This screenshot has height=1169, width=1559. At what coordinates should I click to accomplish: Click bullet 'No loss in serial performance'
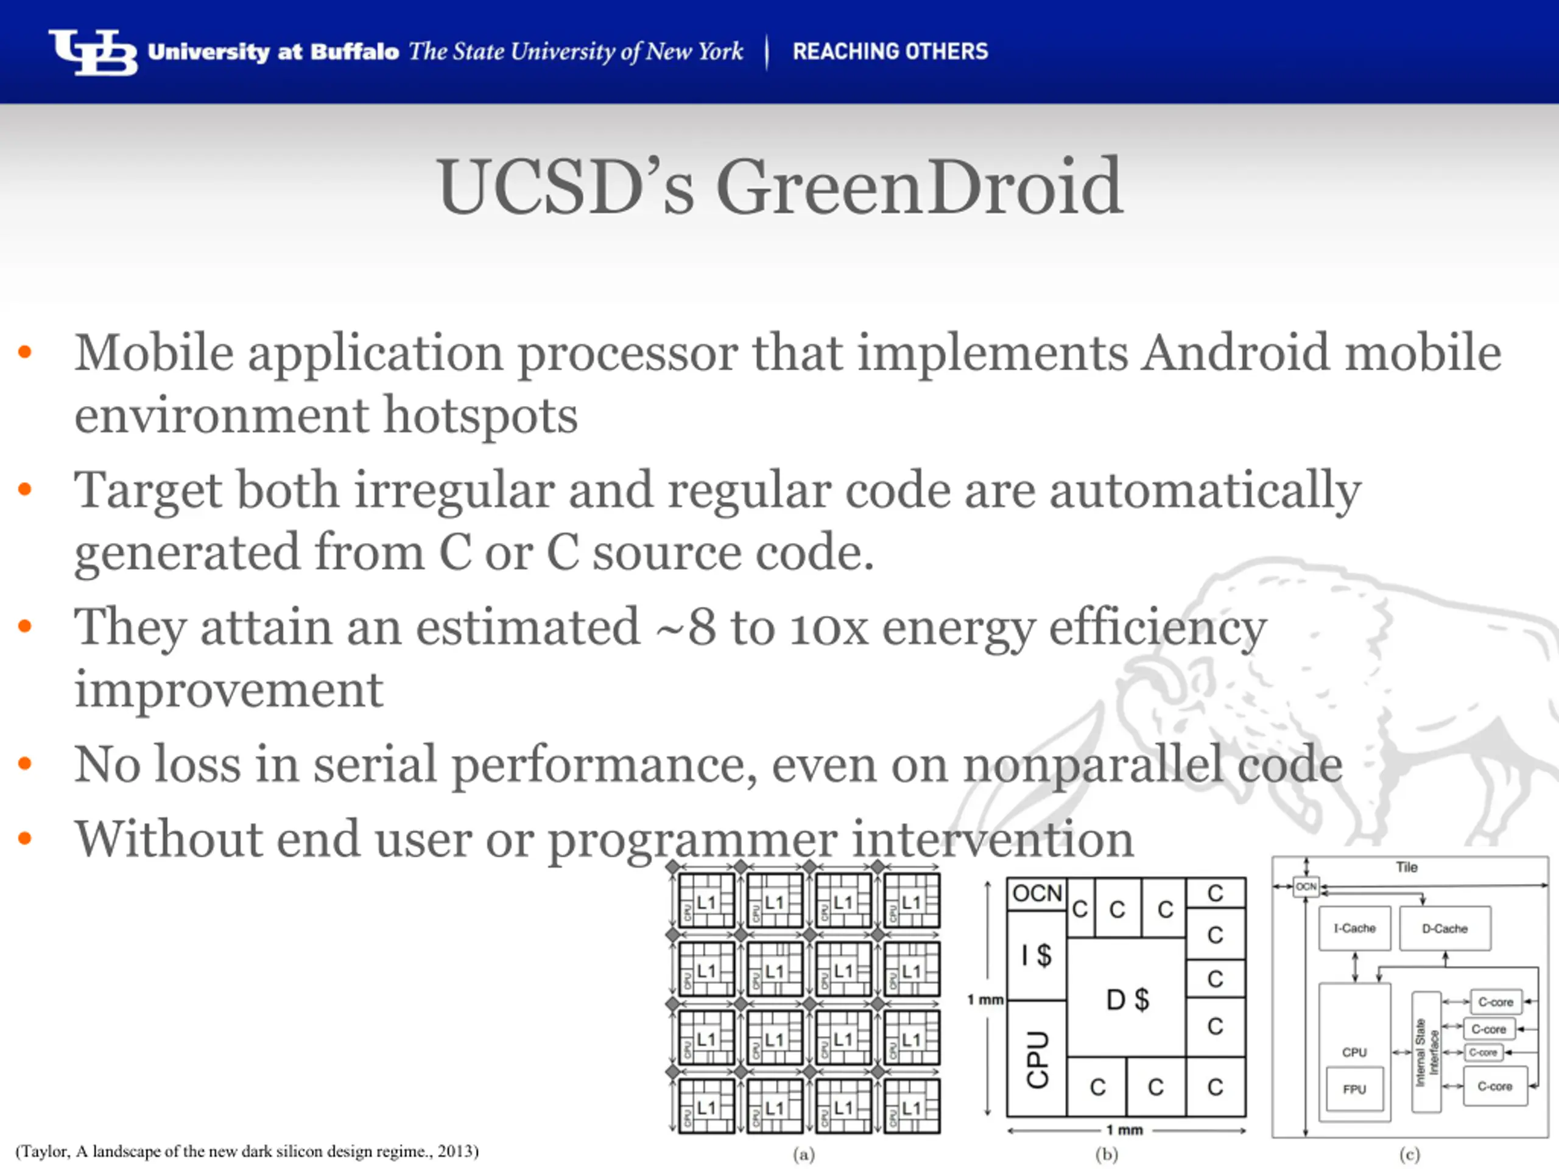pos(708,765)
